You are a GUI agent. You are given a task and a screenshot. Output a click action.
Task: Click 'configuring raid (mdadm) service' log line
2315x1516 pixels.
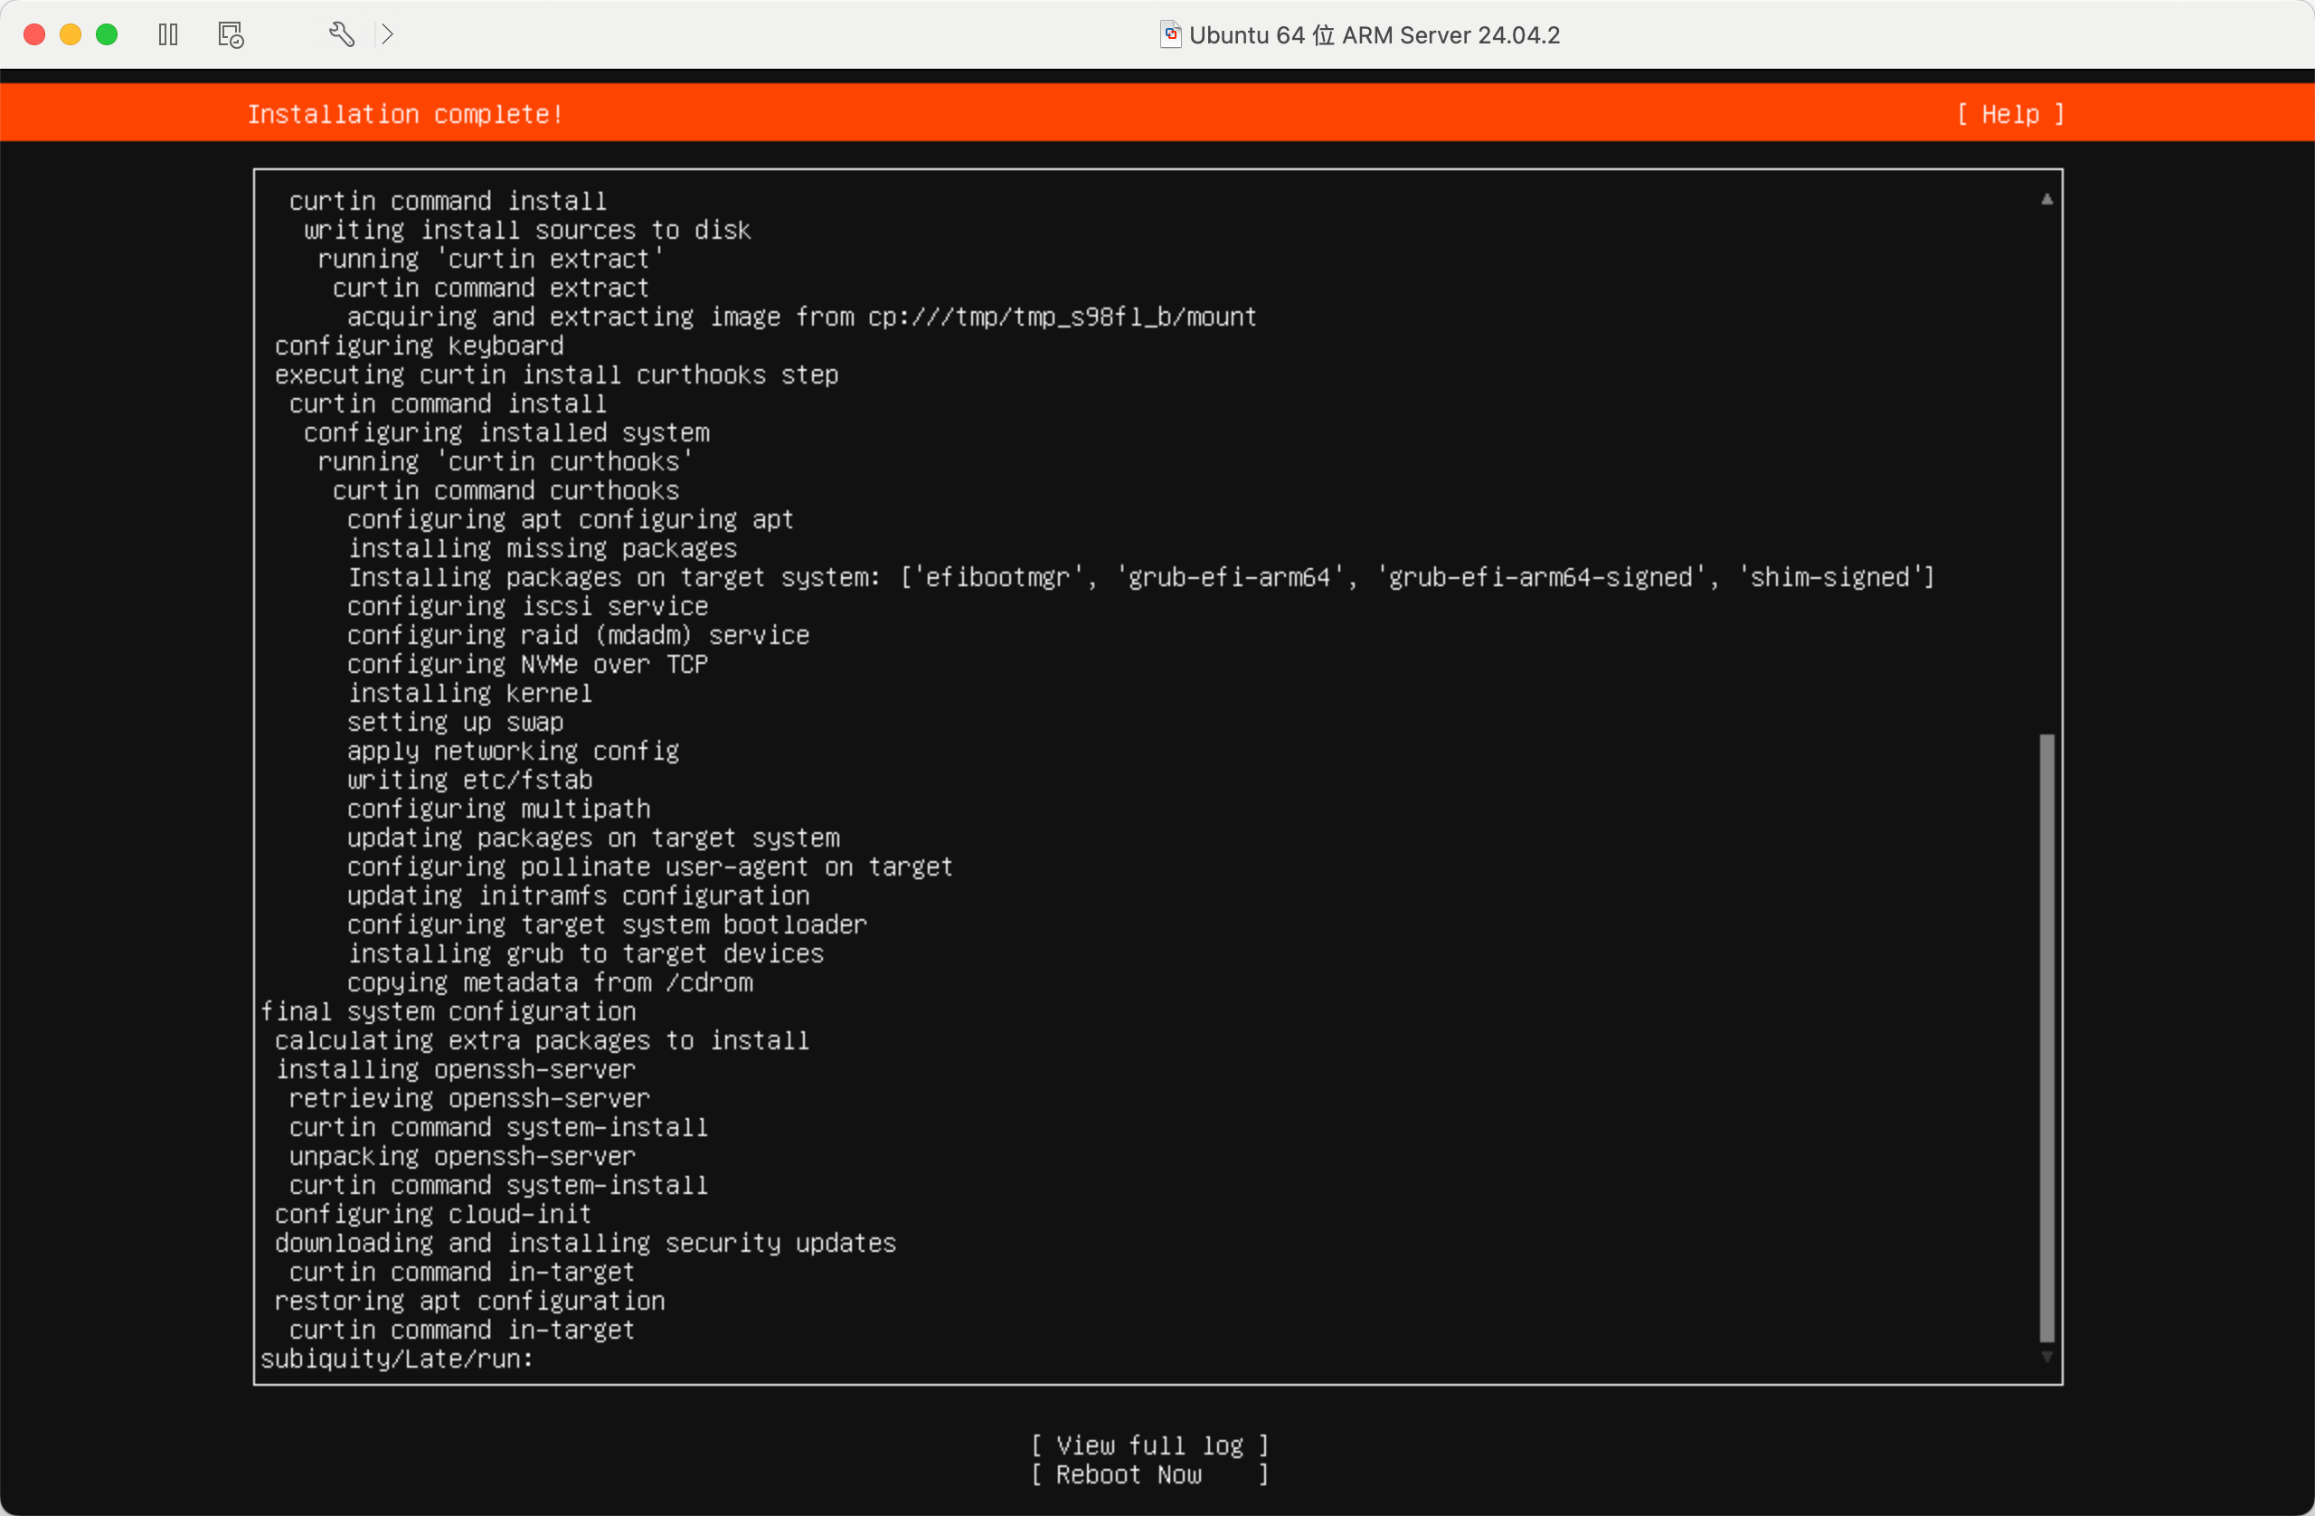point(579,637)
